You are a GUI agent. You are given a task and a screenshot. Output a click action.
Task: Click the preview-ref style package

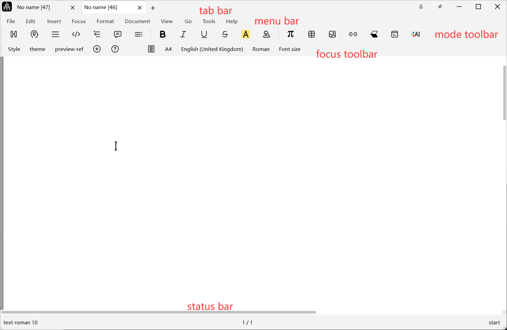tap(69, 49)
